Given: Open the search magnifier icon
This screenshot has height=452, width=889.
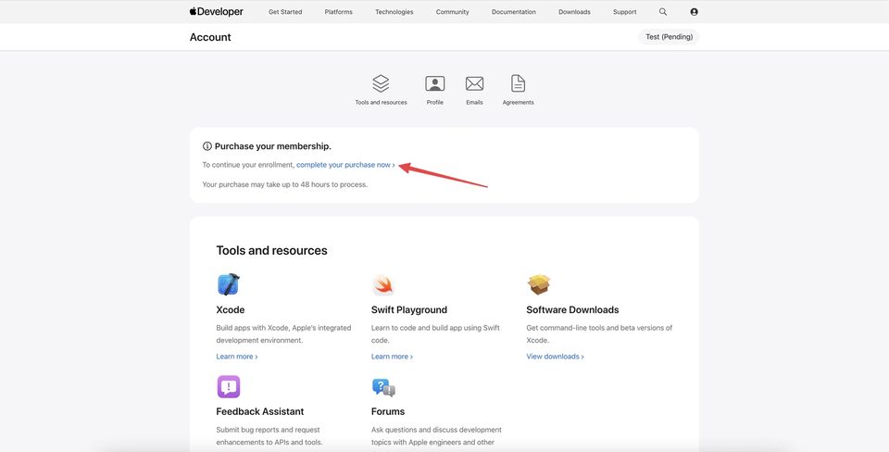Looking at the screenshot, I should coord(663,11).
